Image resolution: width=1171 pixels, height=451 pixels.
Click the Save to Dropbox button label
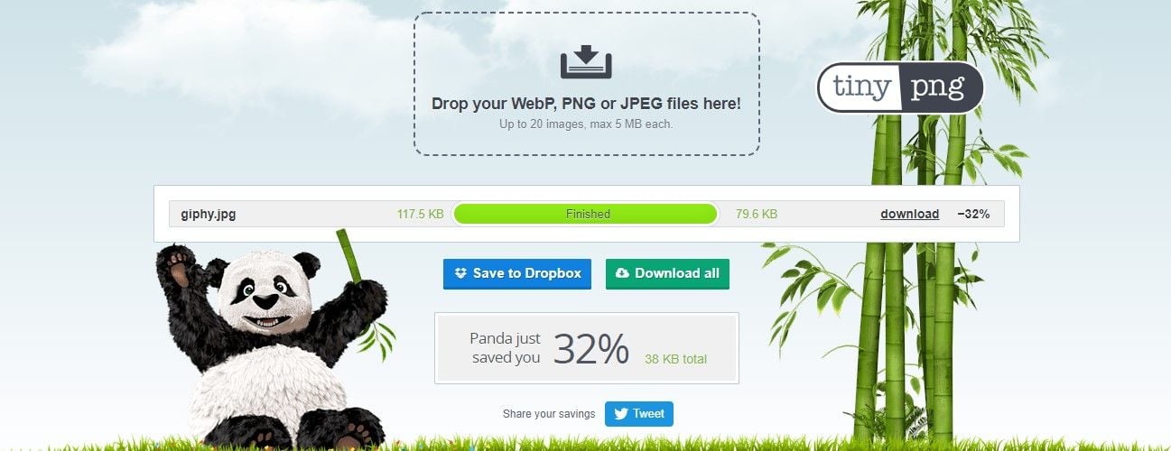(527, 273)
